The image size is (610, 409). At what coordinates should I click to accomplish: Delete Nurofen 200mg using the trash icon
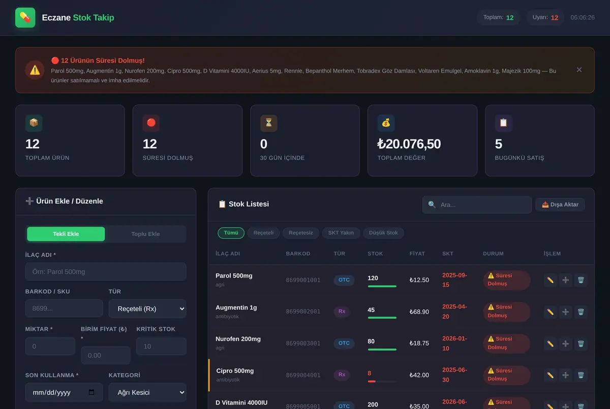point(581,344)
